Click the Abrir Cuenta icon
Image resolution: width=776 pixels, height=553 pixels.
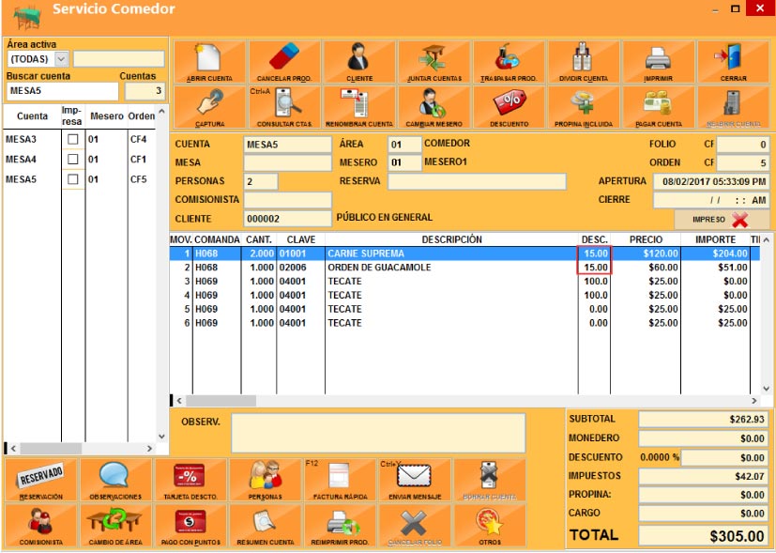click(209, 61)
